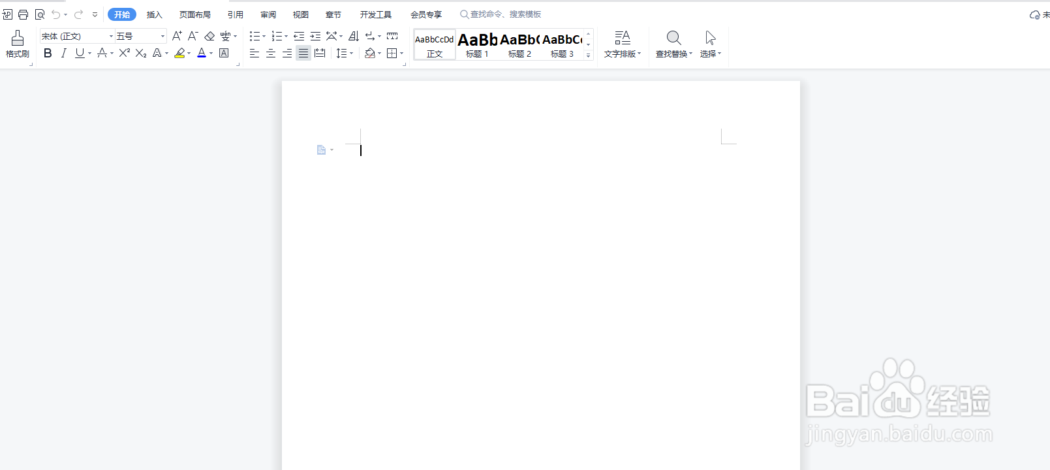Expand line spacing dropdown
The image size is (1050, 470).
click(x=351, y=54)
